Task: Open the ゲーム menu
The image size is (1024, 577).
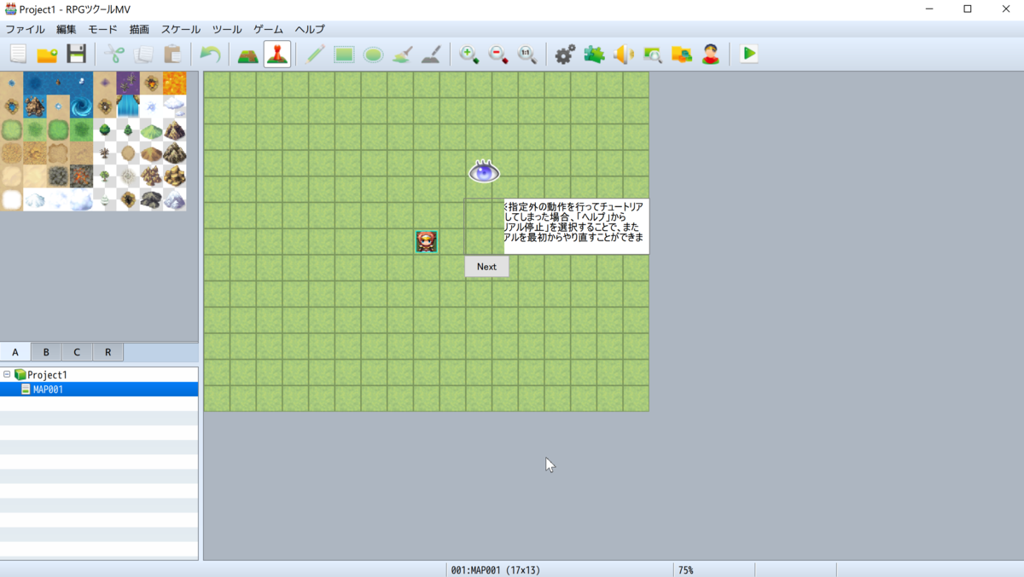Action: tap(268, 29)
